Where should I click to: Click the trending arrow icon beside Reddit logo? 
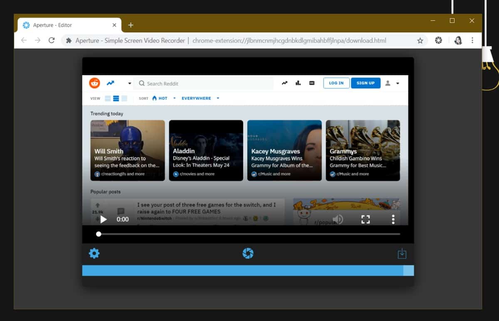(110, 83)
